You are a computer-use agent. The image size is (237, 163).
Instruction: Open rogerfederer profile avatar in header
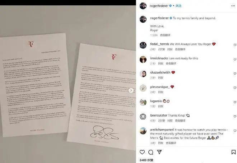pyautogui.click(x=143, y=6)
